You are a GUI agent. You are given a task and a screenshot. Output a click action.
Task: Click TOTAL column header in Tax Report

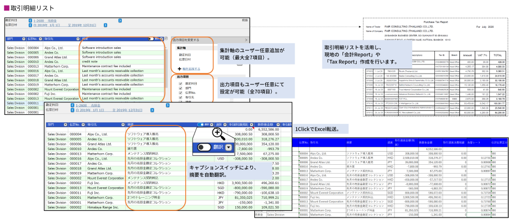pyautogui.click(x=497, y=55)
